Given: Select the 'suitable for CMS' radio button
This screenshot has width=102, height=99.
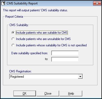Looking at the screenshot, I should [13, 33].
